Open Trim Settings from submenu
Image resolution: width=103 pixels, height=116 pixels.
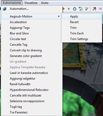click(x=82, y=39)
